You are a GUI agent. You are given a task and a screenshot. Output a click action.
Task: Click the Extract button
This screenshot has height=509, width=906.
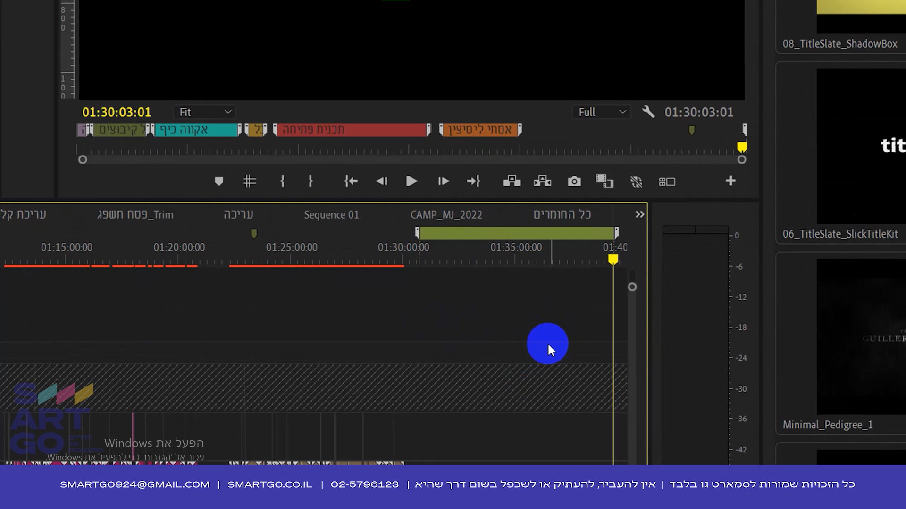(542, 181)
